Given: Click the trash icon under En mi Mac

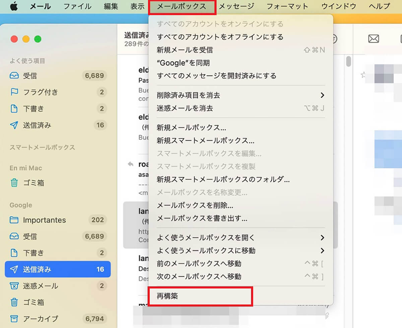Looking at the screenshot, I should pos(14,183).
